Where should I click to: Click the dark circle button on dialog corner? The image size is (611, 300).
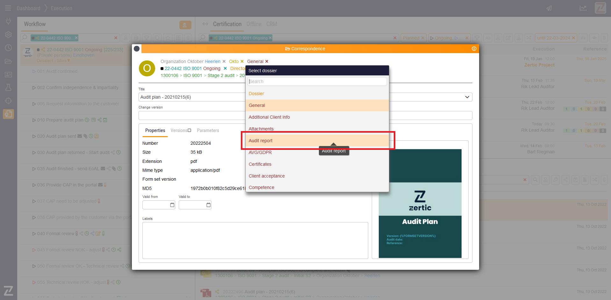(x=137, y=49)
